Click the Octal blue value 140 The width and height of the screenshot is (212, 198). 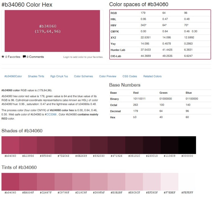coord(188,105)
